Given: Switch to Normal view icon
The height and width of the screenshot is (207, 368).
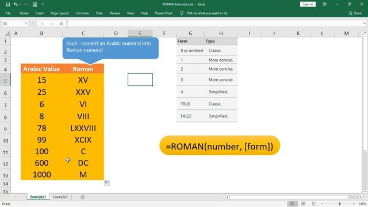Looking at the screenshot, I should coord(292,204).
